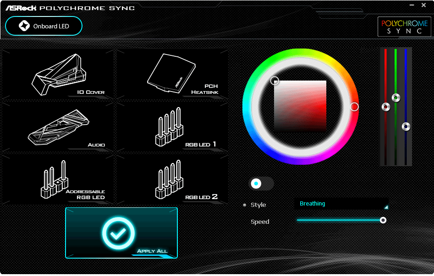Toggle the LED on/off switch
The width and height of the screenshot is (434, 276).
[x=261, y=184]
